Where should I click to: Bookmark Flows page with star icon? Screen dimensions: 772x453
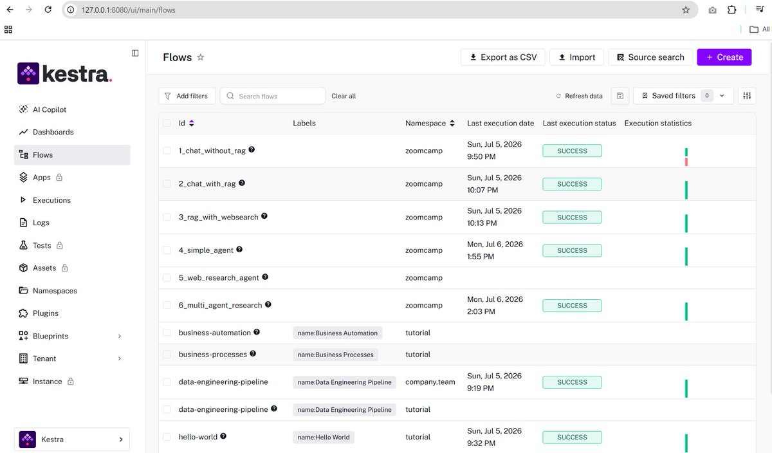[200, 57]
